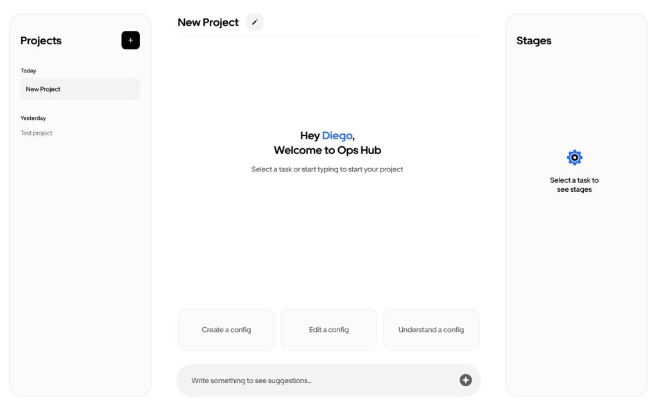Viewport: 657px width, 410px height.
Task: Open the New Project entry under Today
Action: click(x=80, y=89)
